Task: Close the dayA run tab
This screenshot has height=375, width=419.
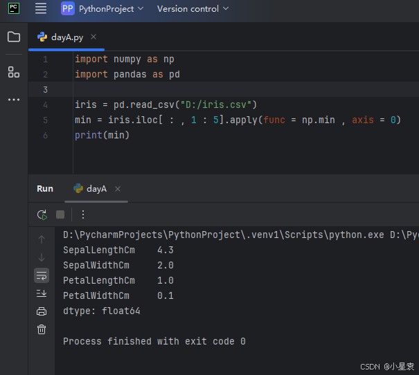Action: [118, 189]
